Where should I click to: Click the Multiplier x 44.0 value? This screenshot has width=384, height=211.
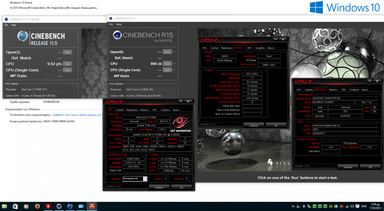pyautogui.click(x=133, y=163)
